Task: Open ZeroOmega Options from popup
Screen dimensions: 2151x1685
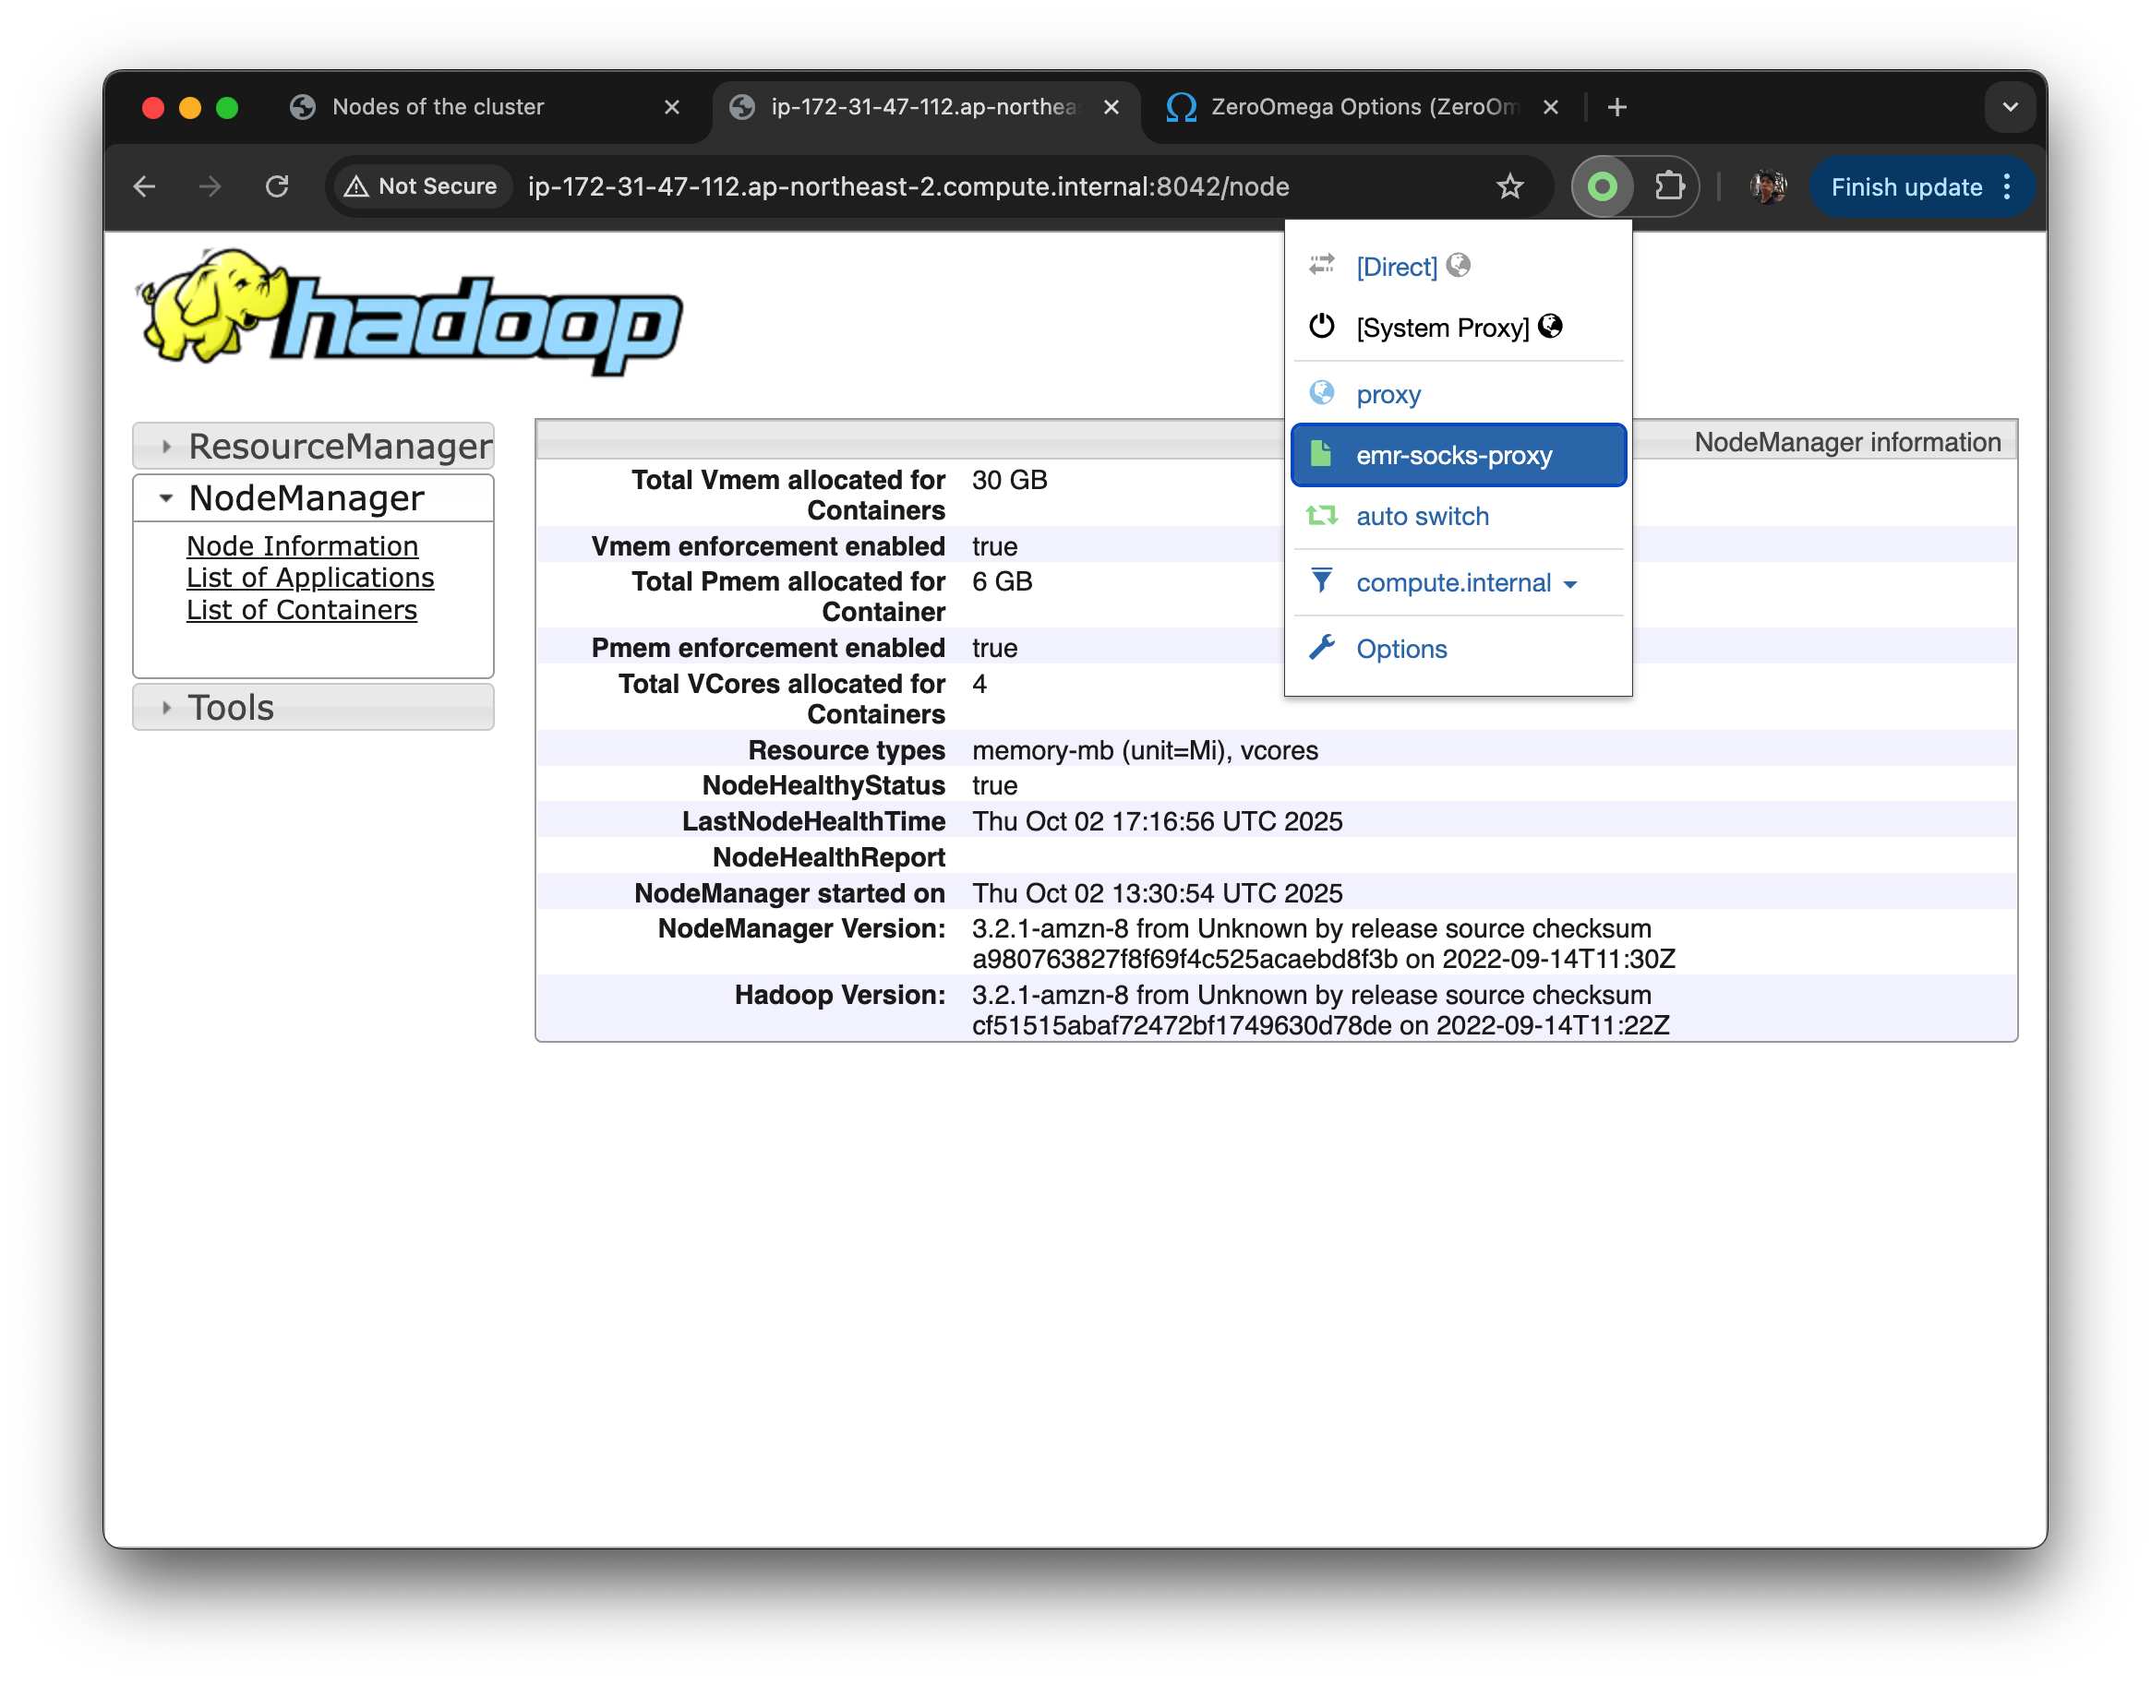Action: [x=1401, y=649]
